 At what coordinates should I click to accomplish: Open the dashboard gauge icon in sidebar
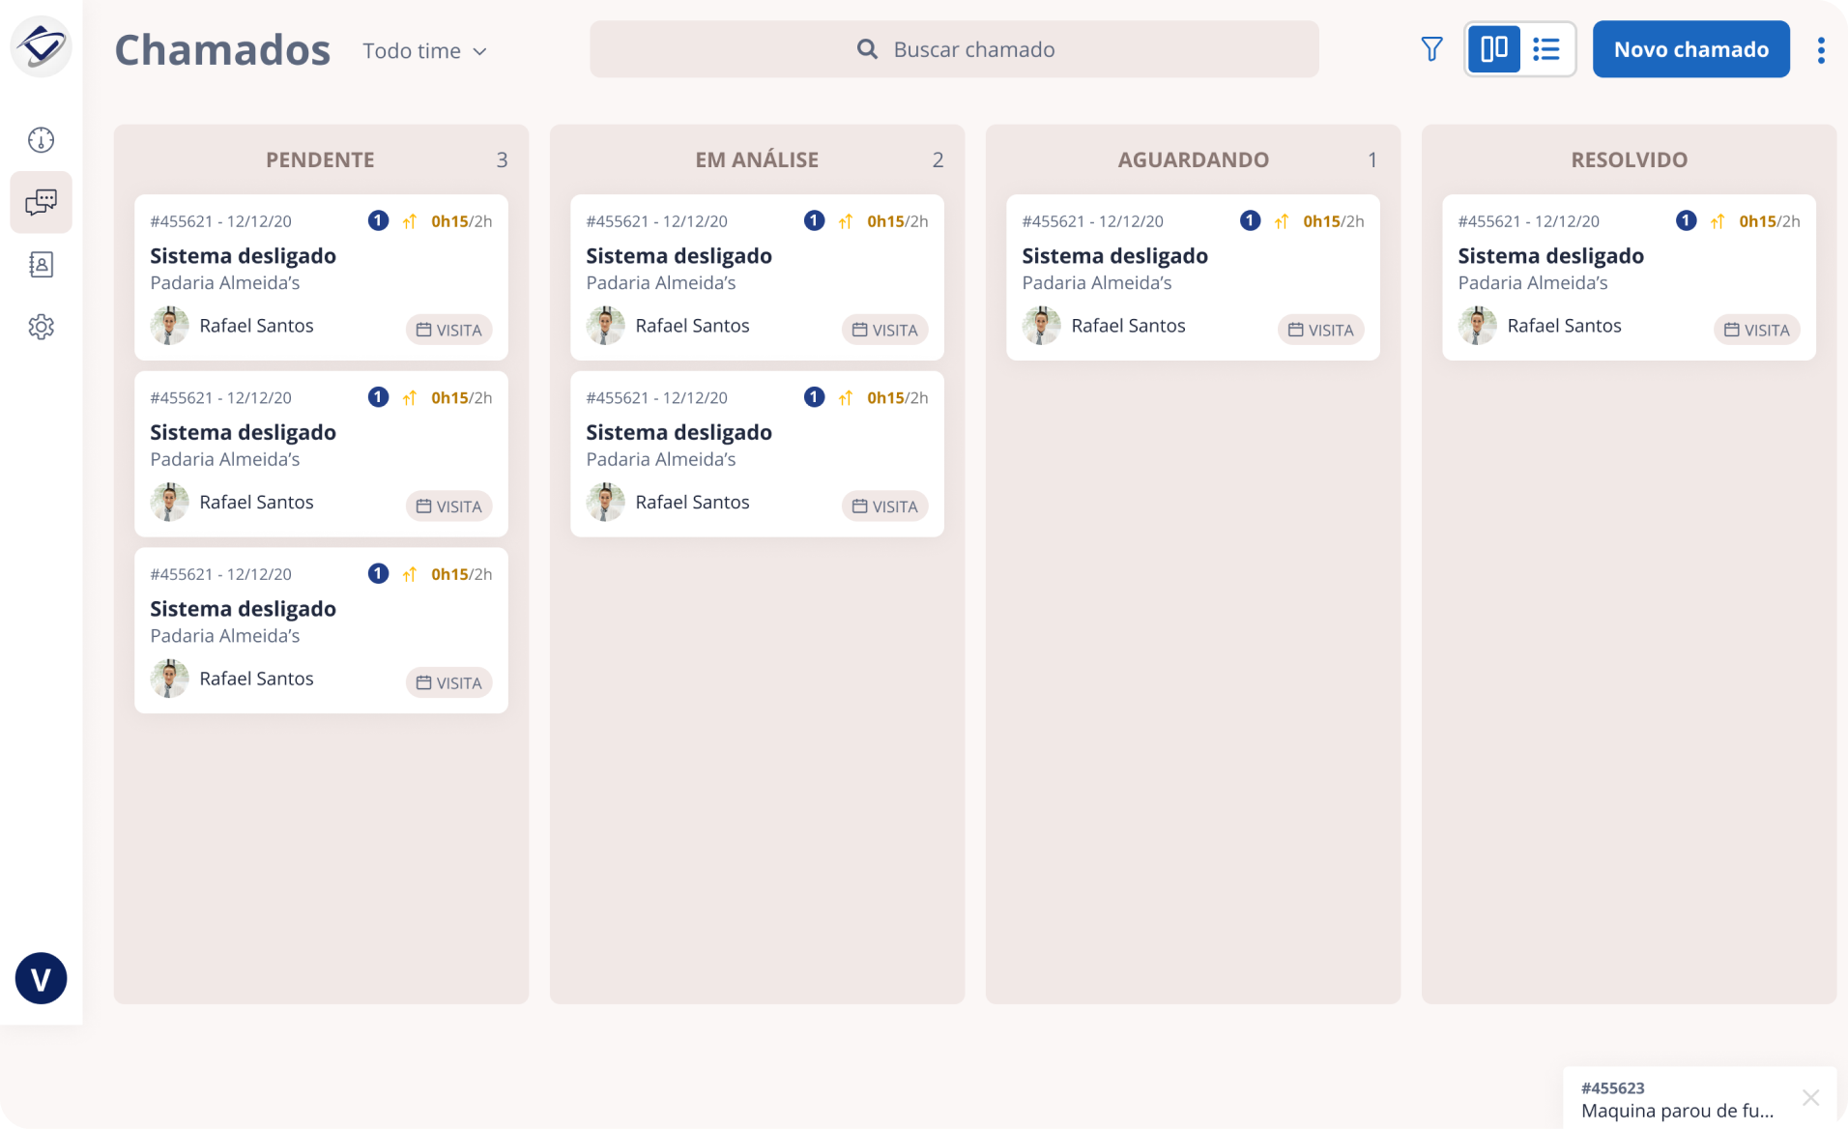coord(41,140)
